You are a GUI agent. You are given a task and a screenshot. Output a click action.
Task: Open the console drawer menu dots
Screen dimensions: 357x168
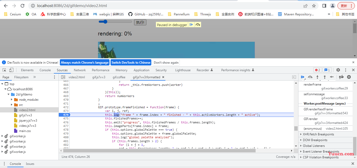tap(4, 164)
